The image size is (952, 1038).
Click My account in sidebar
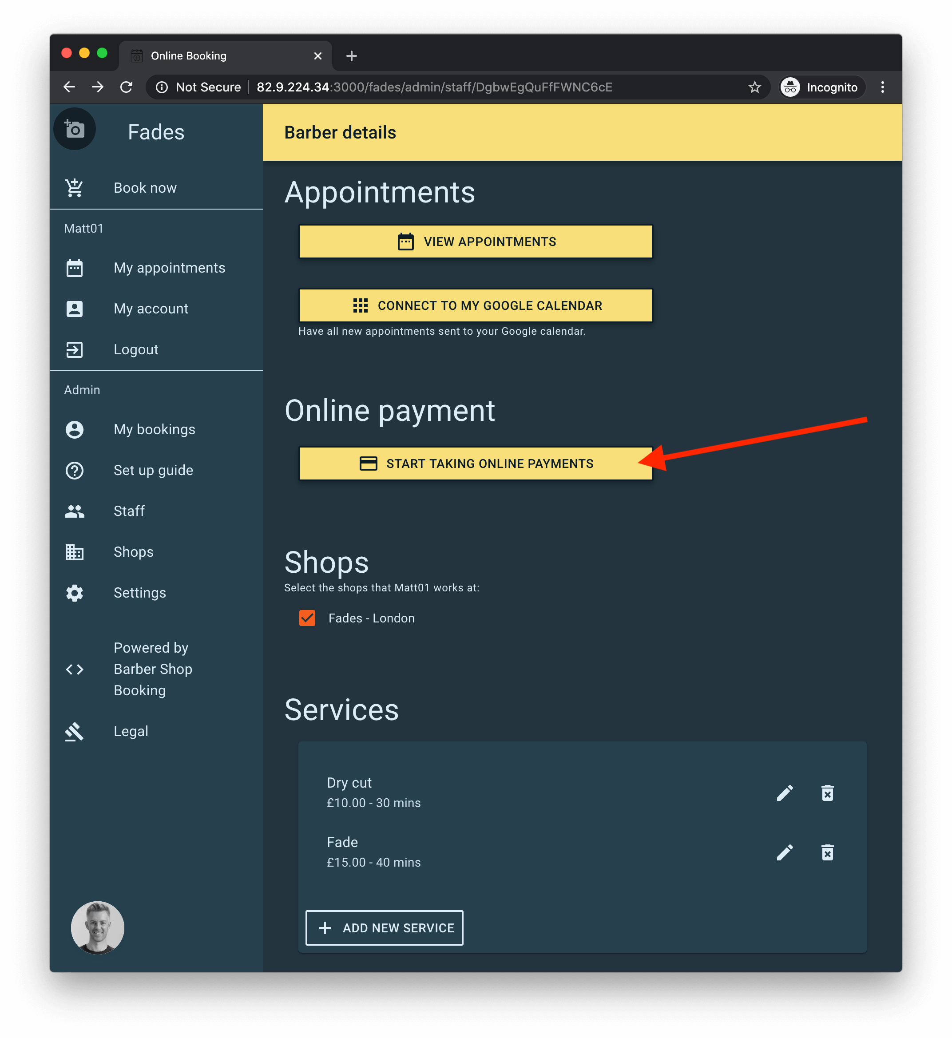click(x=151, y=308)
